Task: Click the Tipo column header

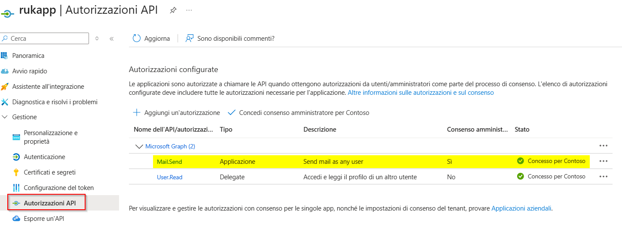Action: coord(226,130)
